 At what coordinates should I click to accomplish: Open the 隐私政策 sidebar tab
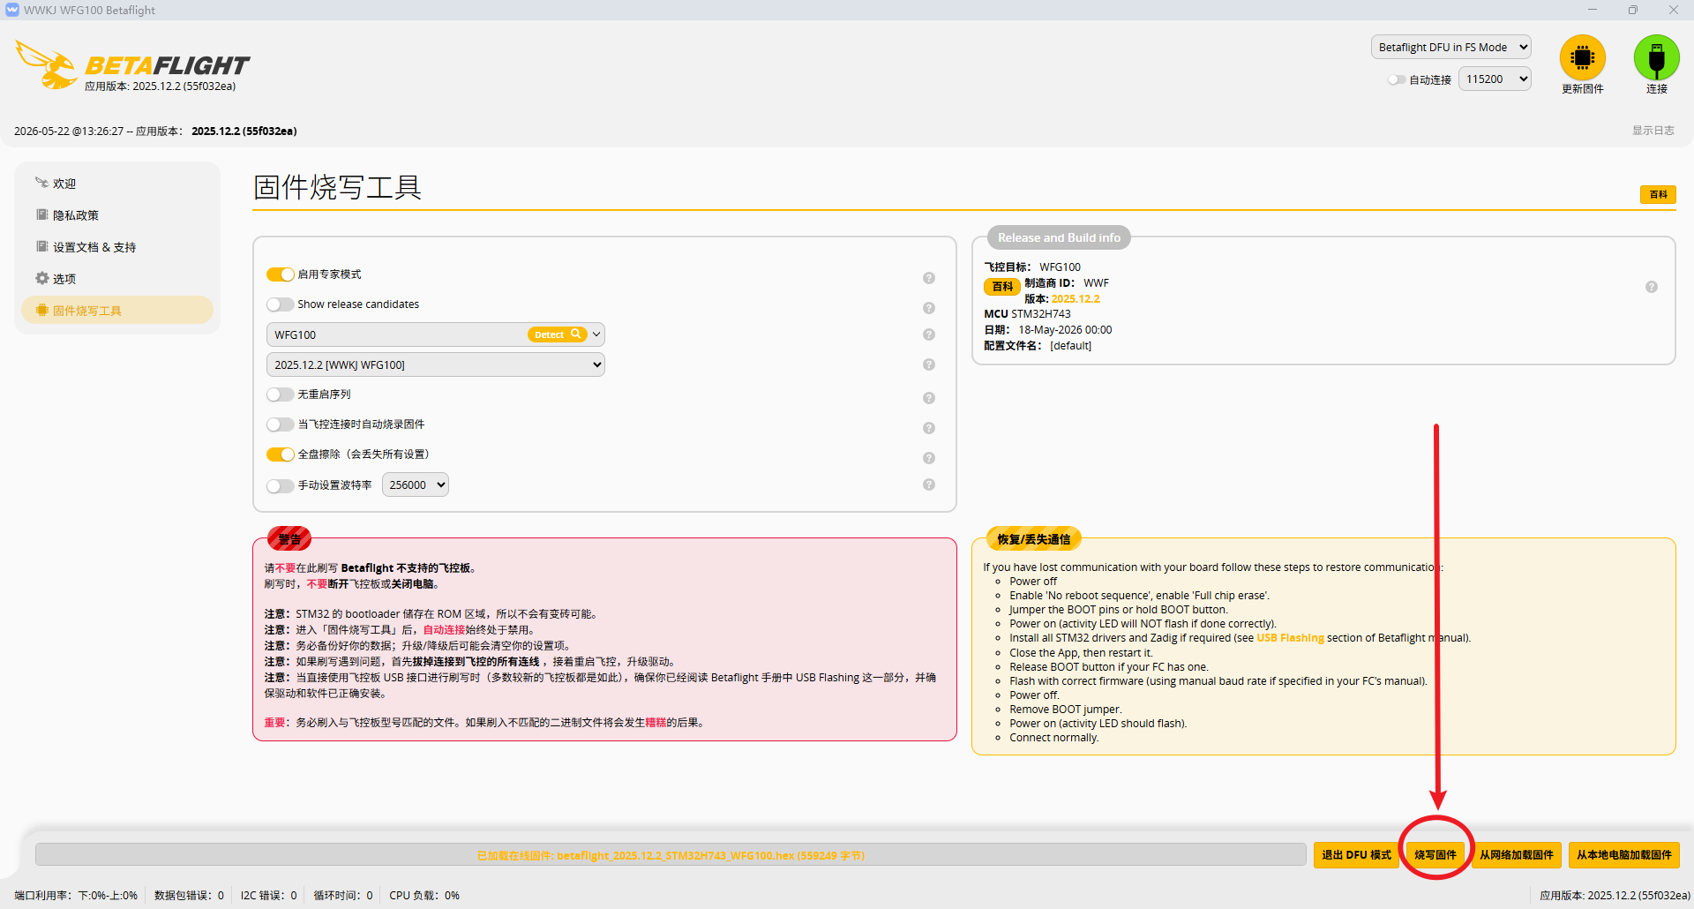click(117, 215)
